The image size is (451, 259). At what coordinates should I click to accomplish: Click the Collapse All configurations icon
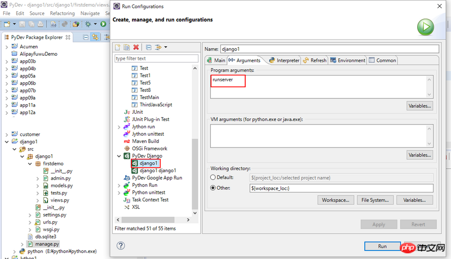(148, 47)
